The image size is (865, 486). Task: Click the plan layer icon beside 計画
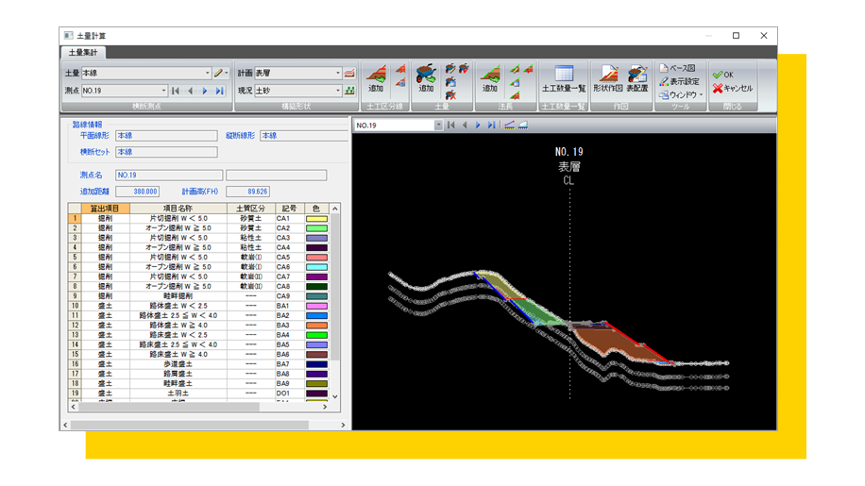pyautogui.click(x=349, y=73)
